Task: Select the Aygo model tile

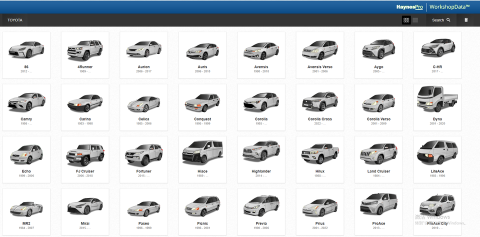Action: 378,55
